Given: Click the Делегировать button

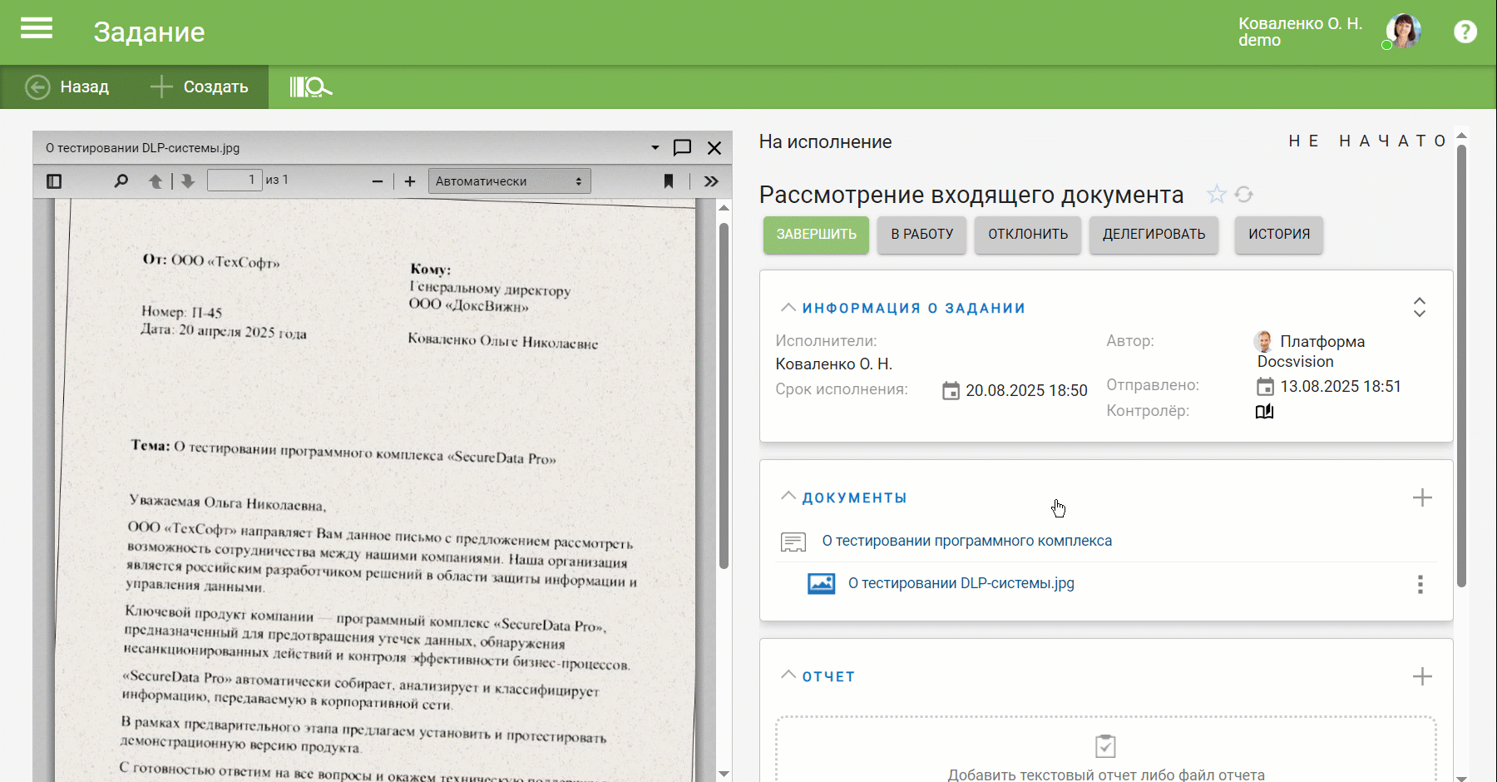Looking at the screenshot, I should (1154, 235).
